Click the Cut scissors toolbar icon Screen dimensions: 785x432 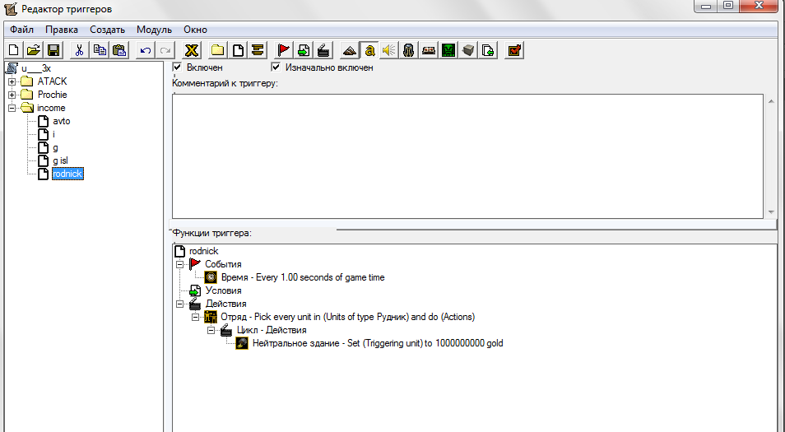tap(79, 50)
